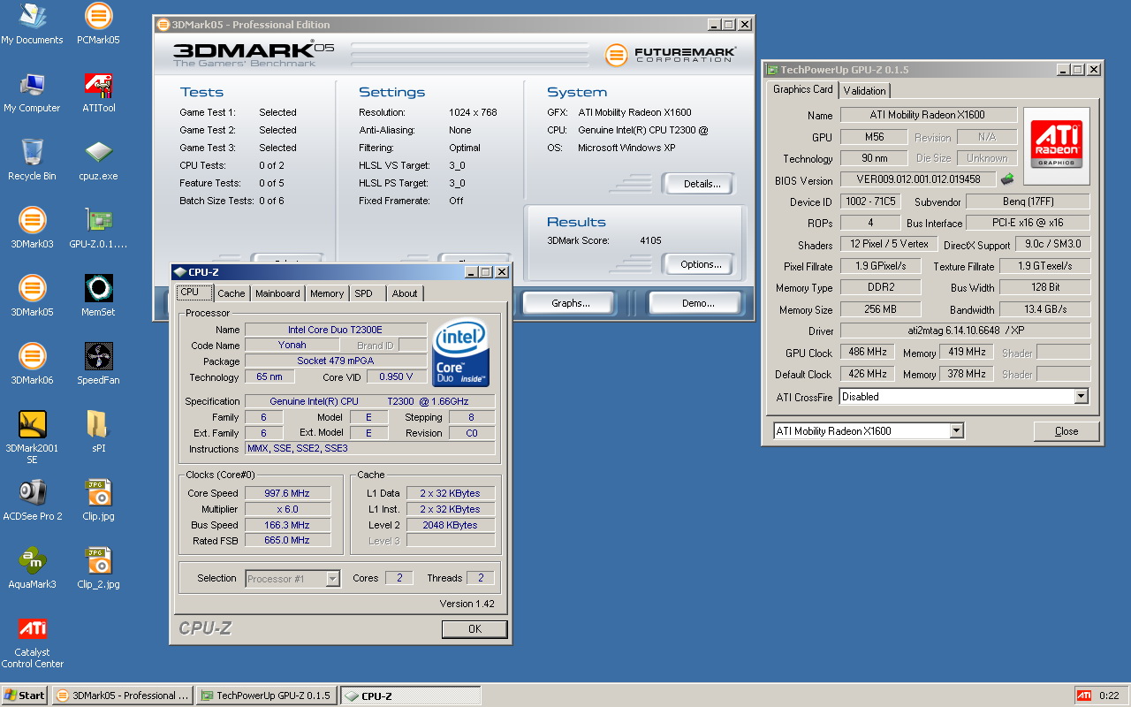The width and height of the screenshot is (1131, 707).
Task: Click GPU-Z Bandwidth 13.4 GB/s field
Action: pyautogui.click(x=1045, y=309)
